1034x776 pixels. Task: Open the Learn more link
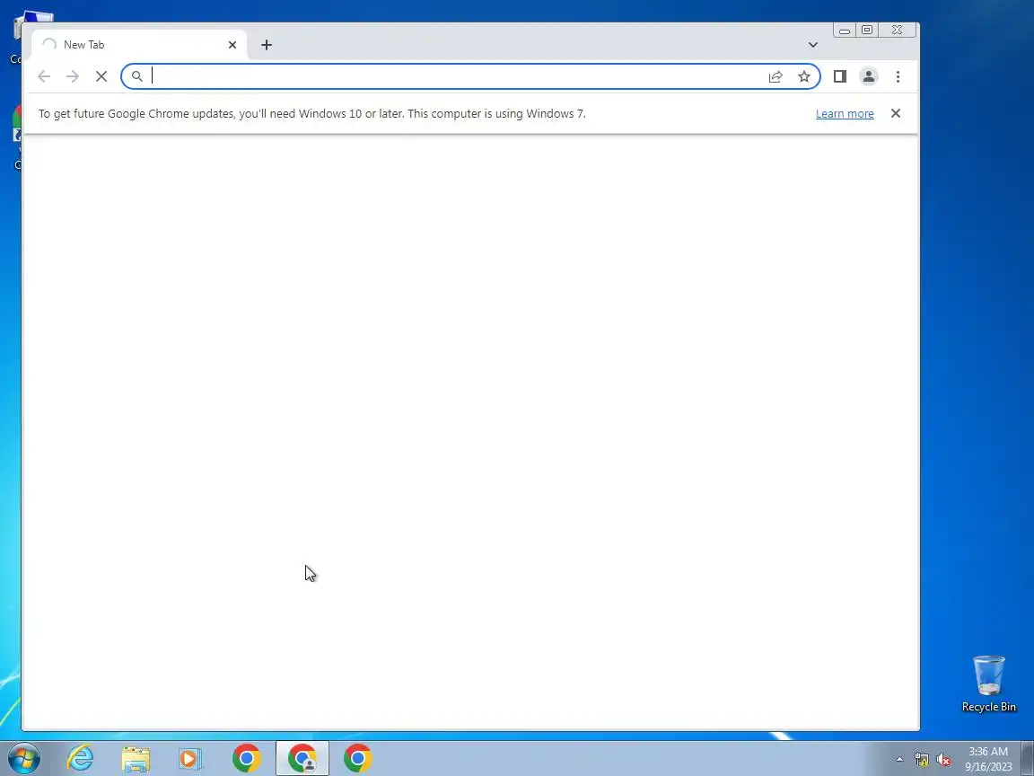tap(845, 113)
